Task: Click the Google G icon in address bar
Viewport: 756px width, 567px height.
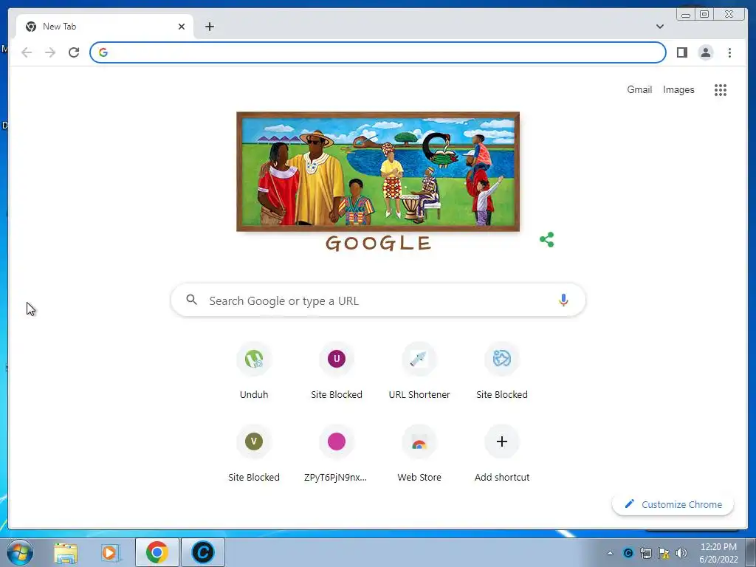Action: point(103,52)
